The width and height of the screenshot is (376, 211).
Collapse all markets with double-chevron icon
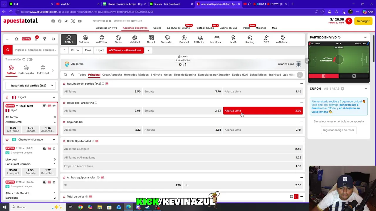pyautogui.click(x=73, y=75)
